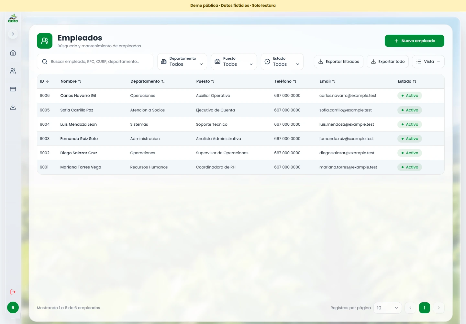
Task: Click the red logout icon
Action: (x=13, y=292)
